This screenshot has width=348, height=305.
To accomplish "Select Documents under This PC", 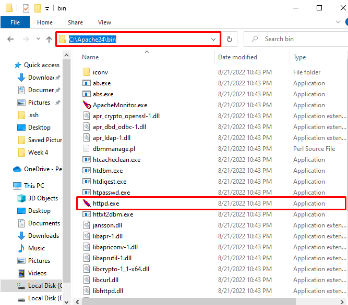I will pyautogui.click(x=44, y=223).
